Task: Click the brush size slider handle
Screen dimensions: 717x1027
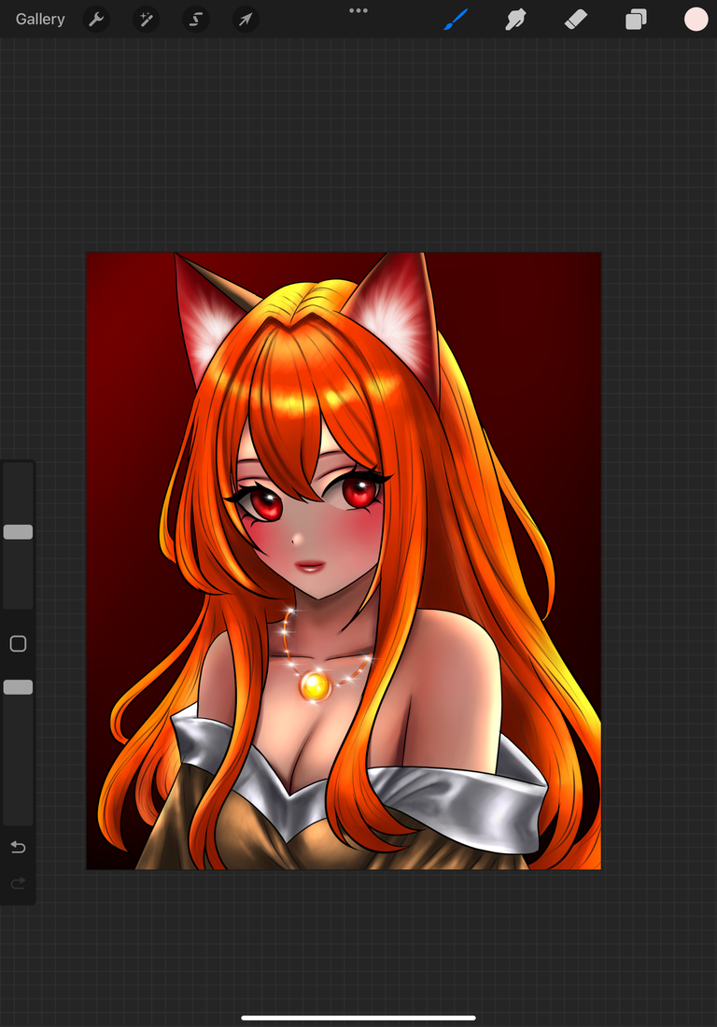Action: pos(18,532)
